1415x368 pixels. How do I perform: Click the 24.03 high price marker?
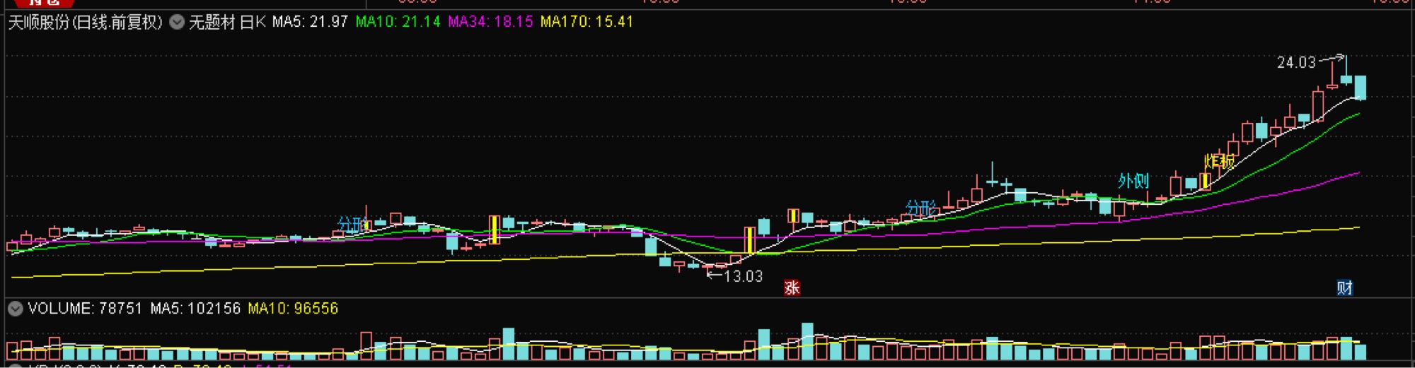1296,62
